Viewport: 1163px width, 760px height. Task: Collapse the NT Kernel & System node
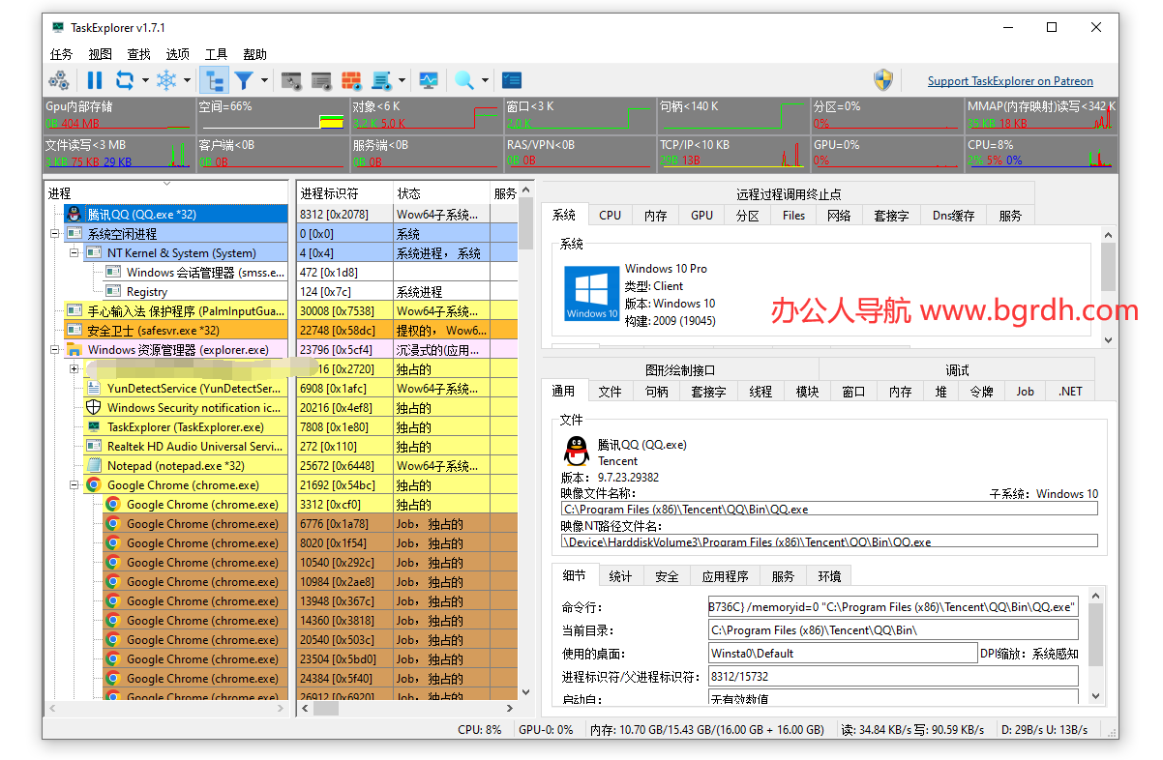pos(75,252)
